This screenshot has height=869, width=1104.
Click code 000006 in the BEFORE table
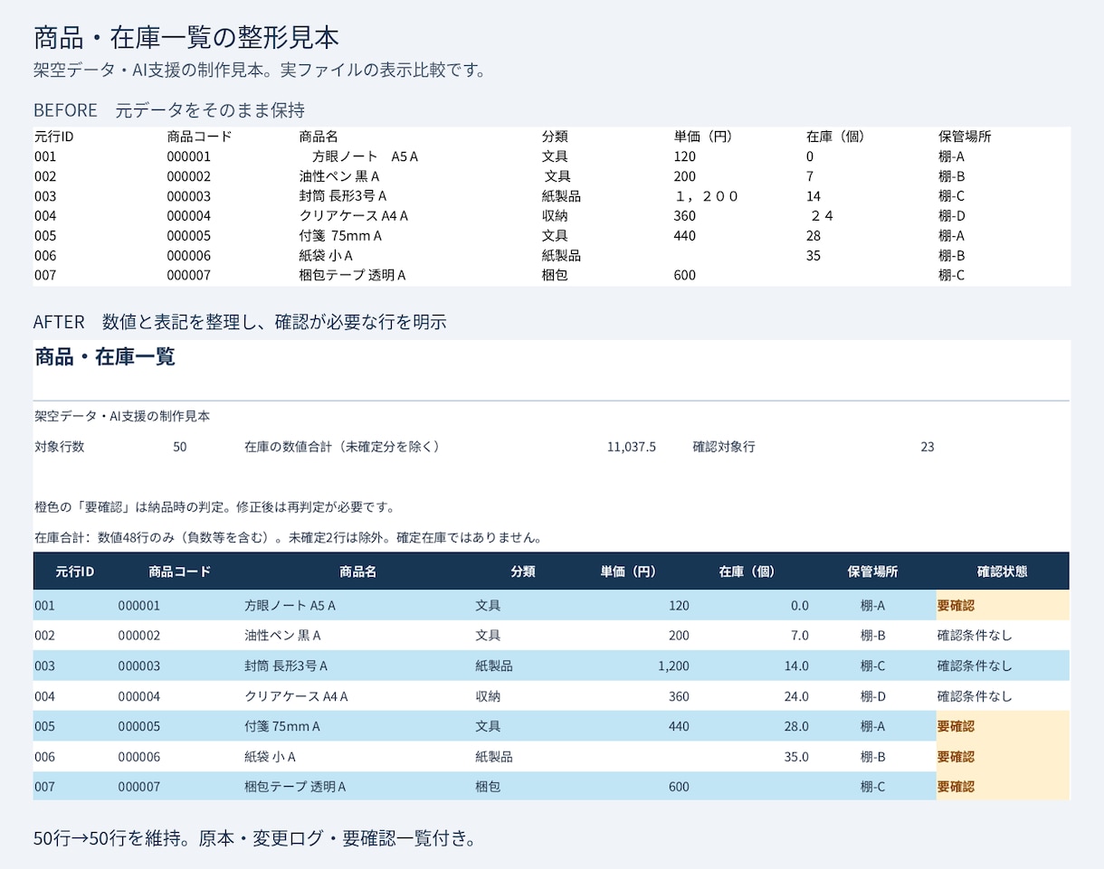(x=189, y=255)
